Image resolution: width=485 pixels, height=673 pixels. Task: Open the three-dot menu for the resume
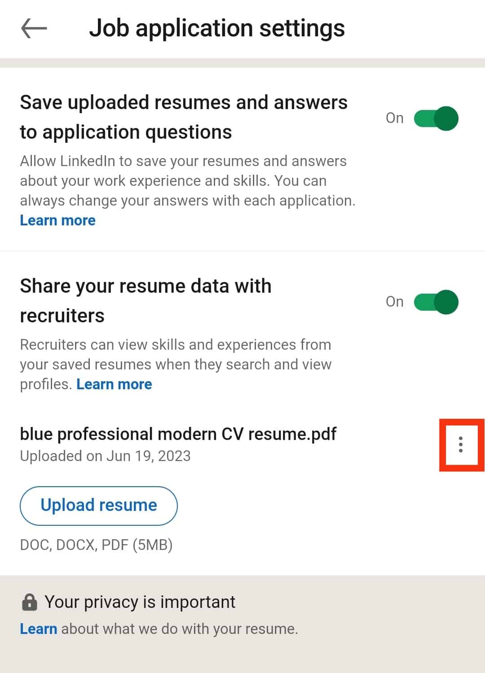coord(461,444)
